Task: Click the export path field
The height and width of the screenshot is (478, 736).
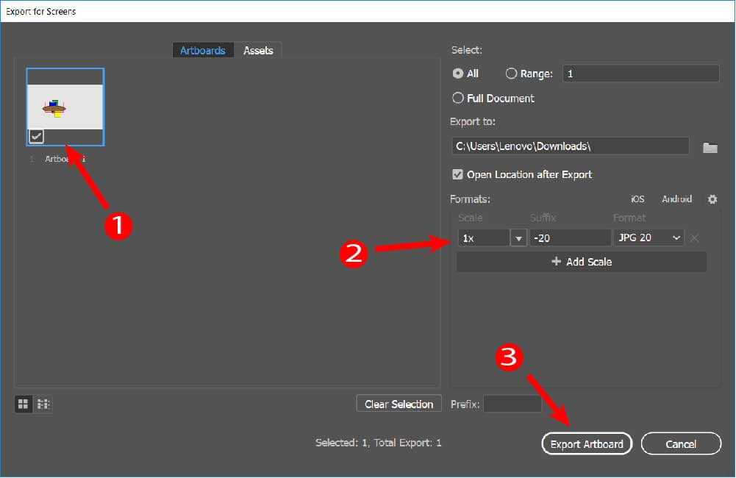Action: (571, 146)
